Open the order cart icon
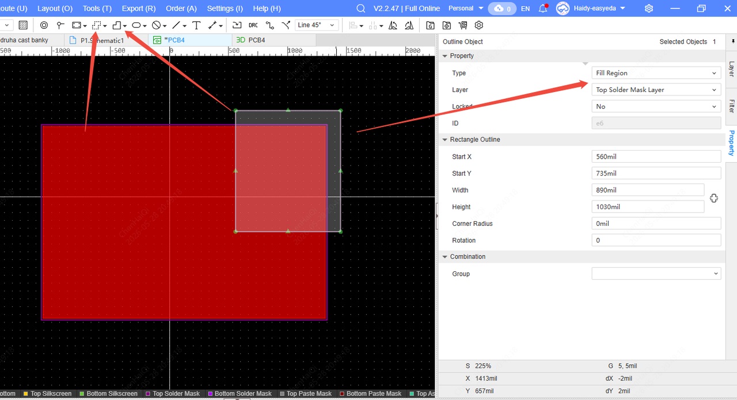The height and width of the screenshot is (400, 737). (462, 25)
